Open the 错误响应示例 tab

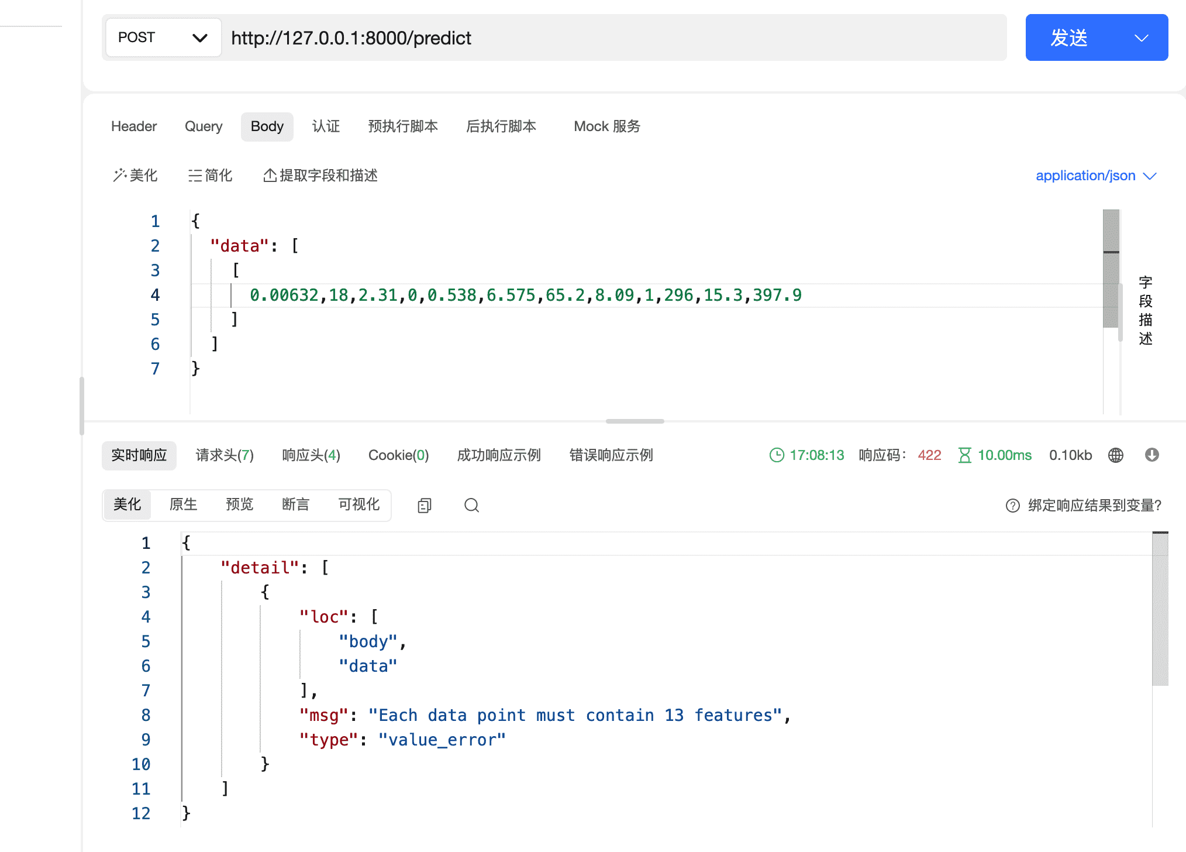(x=611, y=455)
